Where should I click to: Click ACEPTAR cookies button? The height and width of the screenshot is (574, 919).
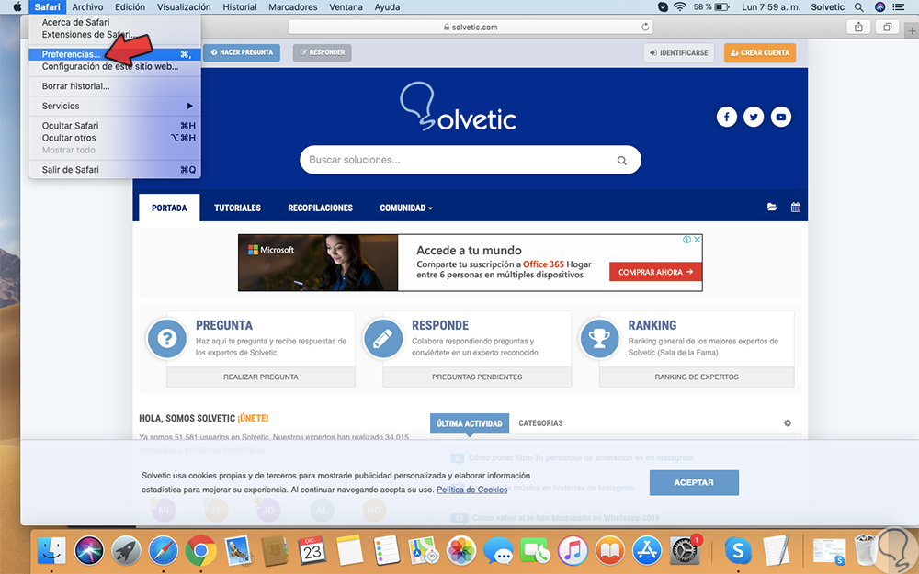coord(694,483)
